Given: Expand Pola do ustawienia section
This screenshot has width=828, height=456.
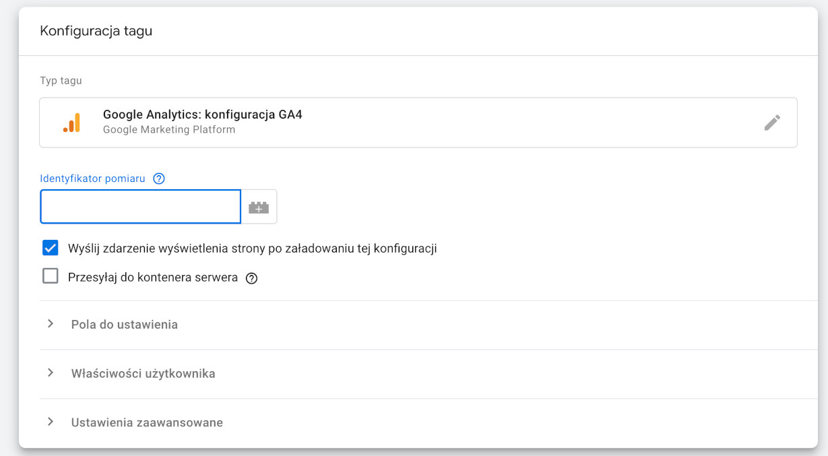Looking at the screenshot, I should 428,325.
